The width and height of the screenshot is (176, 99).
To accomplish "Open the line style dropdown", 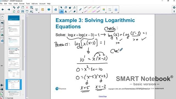I will click(110, 10).
